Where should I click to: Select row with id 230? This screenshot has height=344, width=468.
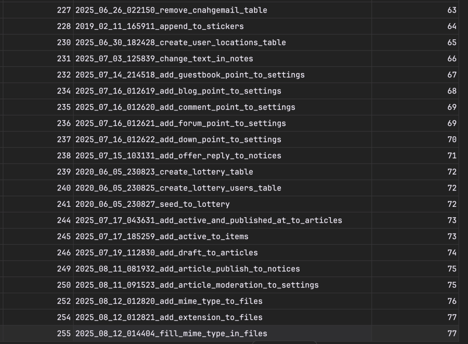point(64,43)
